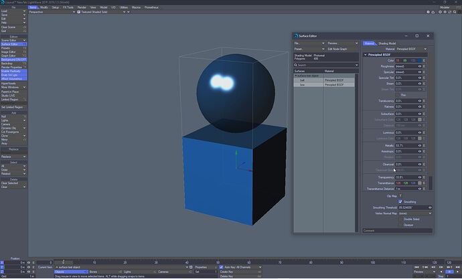Collapse surface-test object tree row
Image resolution: width=462 pixels, height=279 pixels.
tap(295, 76)
